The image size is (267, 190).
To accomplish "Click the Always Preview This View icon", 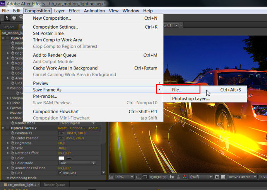I will click(111, 177).
